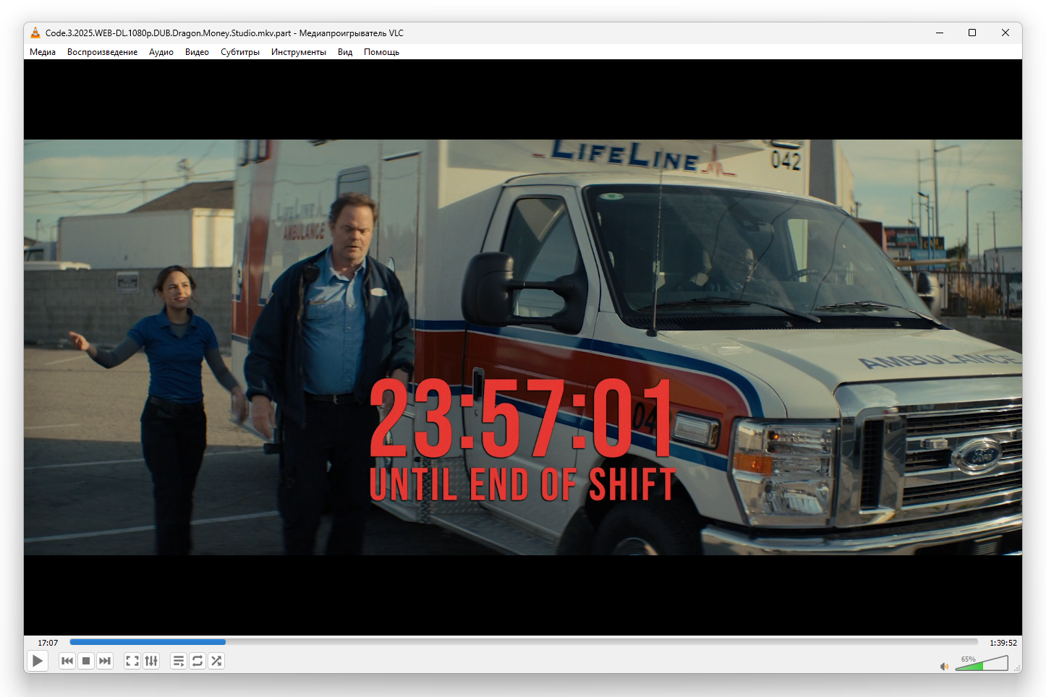Image resolution: width=1046 pixels, height=697 pixels.
Task: Click elapsed time label 17:07
Action: click(x=48, y=643)
